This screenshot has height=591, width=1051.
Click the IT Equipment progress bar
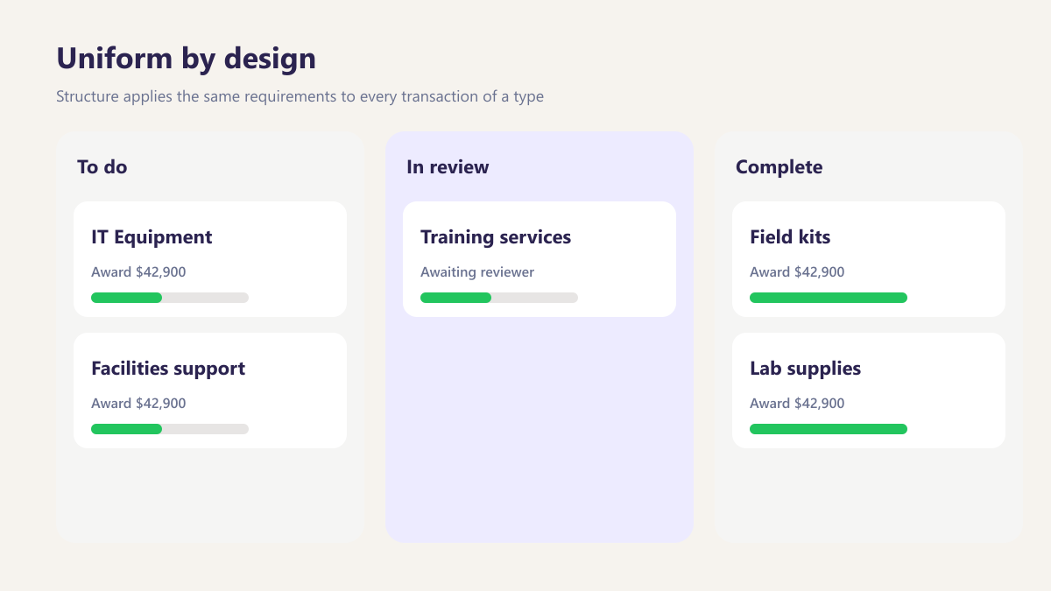(170, 298)
